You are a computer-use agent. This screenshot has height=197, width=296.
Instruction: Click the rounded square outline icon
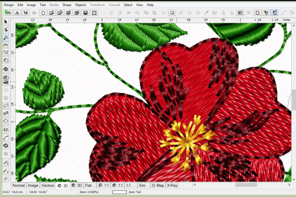[x=257, y=13]
